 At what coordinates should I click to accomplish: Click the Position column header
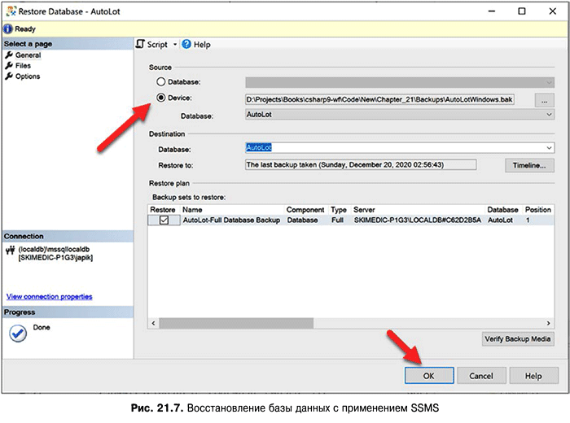coord(538,210)
